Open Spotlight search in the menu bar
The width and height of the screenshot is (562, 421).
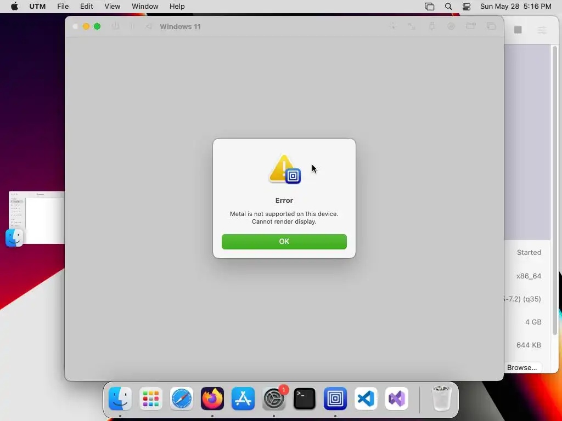[448, 7]
